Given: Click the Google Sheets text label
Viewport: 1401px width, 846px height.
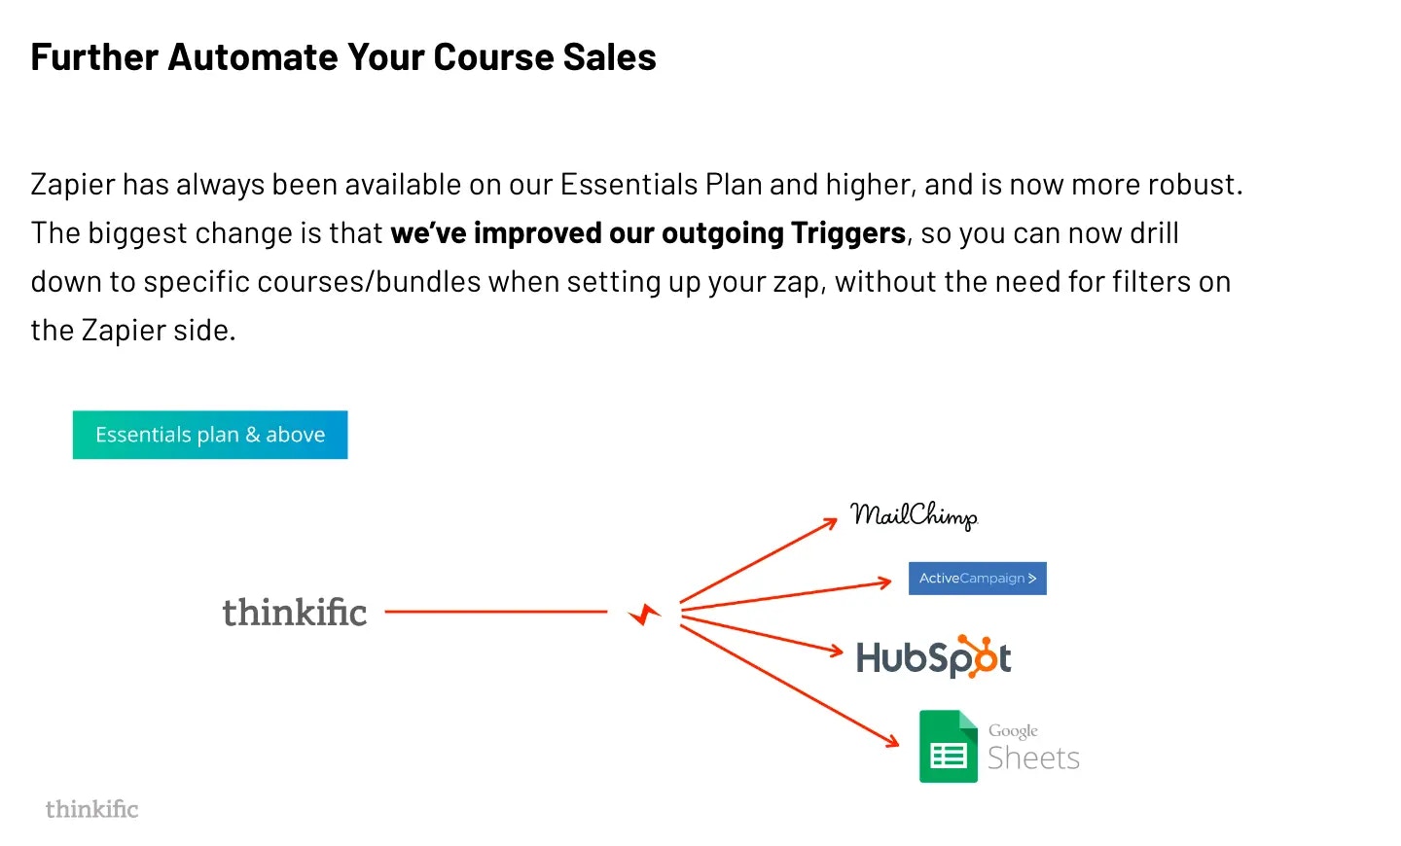Looking at the screenshot, I should coord(1033,747).
